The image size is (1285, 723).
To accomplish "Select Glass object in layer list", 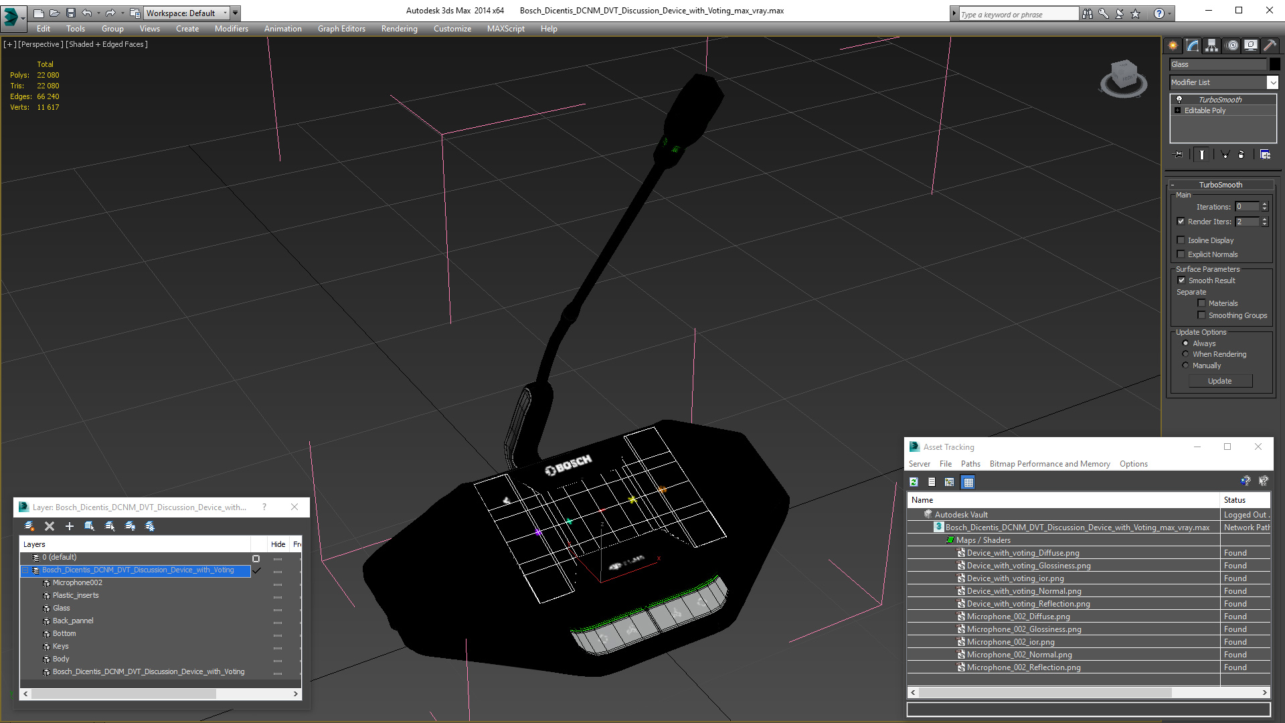I will [61, 608].
